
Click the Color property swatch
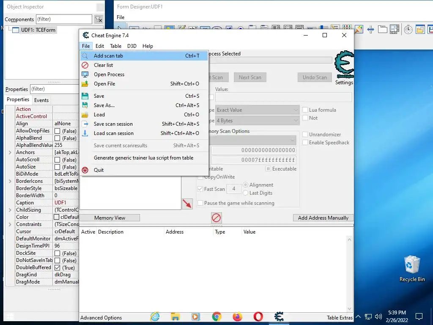[x=56, y=217]
